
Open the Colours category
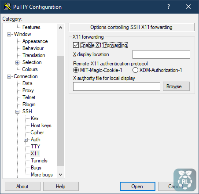pos(30,69)
